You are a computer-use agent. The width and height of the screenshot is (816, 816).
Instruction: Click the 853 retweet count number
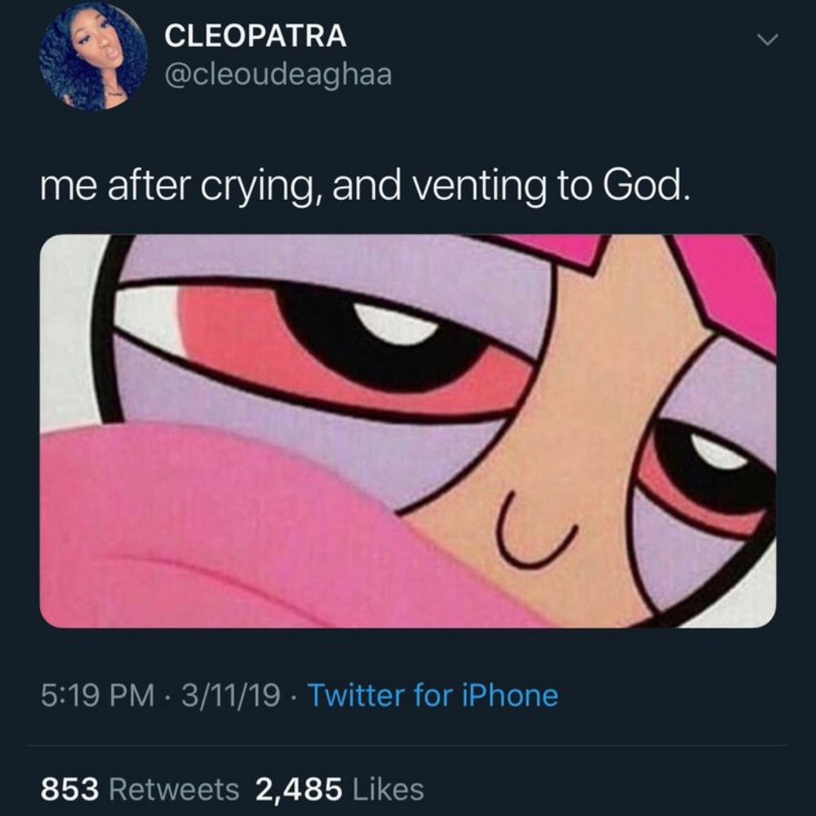pos(69,789)
